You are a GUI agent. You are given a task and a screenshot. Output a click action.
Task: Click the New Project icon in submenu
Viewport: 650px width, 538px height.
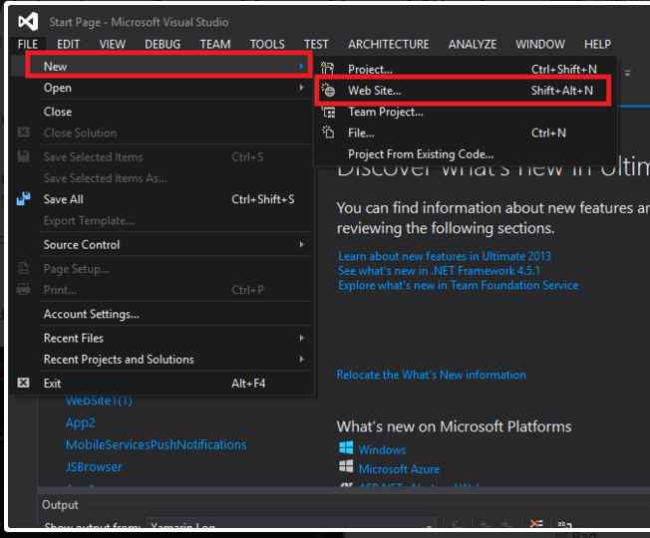coord(327,69)
